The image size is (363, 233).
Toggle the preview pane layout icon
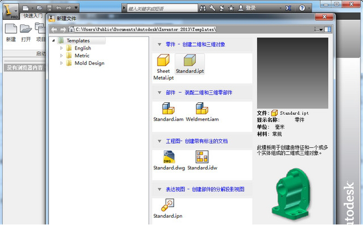point(328,30)
